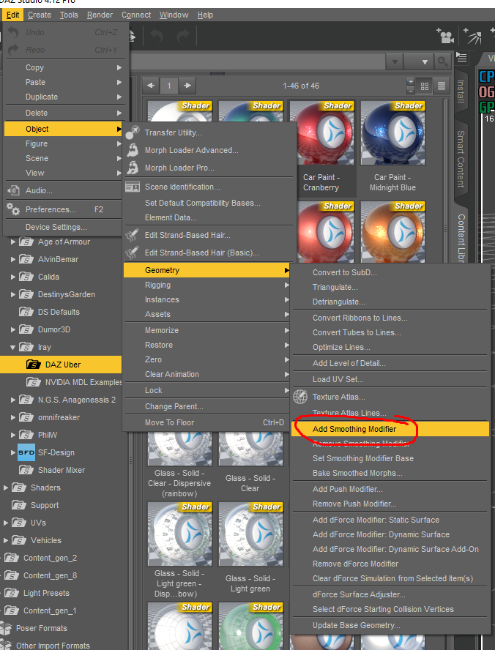This screenshot has height=650, width=495.
Task: Open the pane options menu icon
Action: tap(461, 57)
